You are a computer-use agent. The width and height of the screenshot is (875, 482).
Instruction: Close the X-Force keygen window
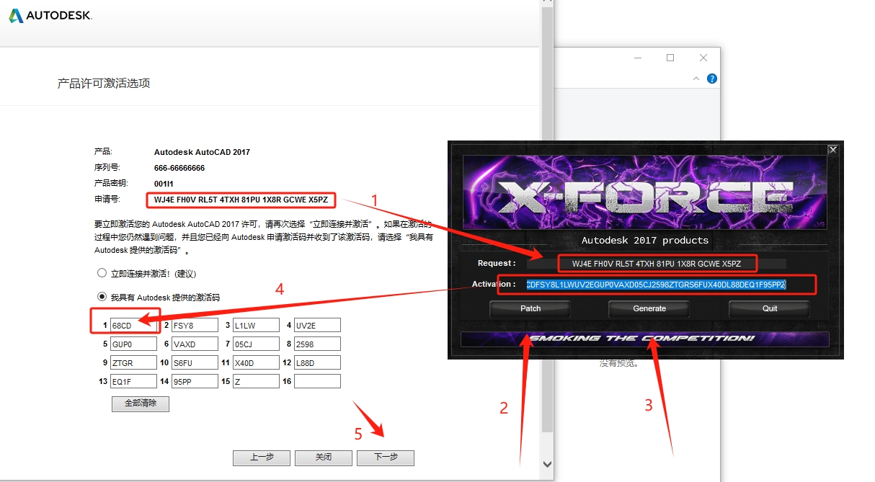832,149
